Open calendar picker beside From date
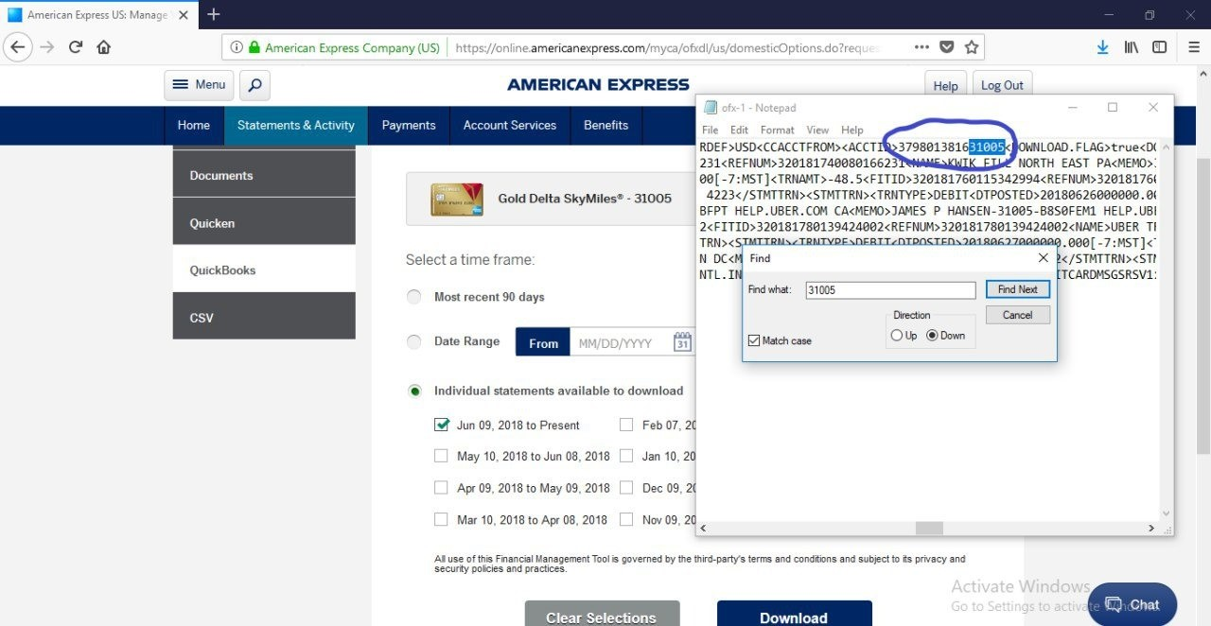 pyautogui.click(x=683, y=342)
